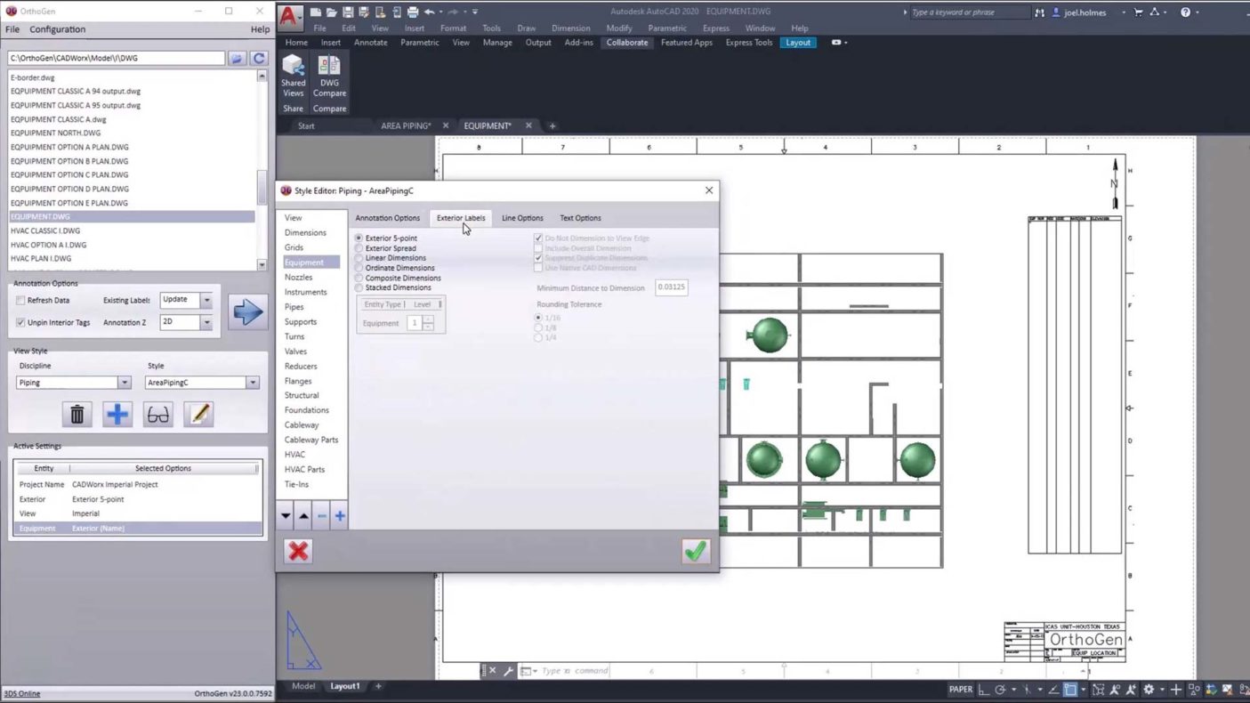
Task: Cancel Style Editor with the red X button
Action: 299,551
